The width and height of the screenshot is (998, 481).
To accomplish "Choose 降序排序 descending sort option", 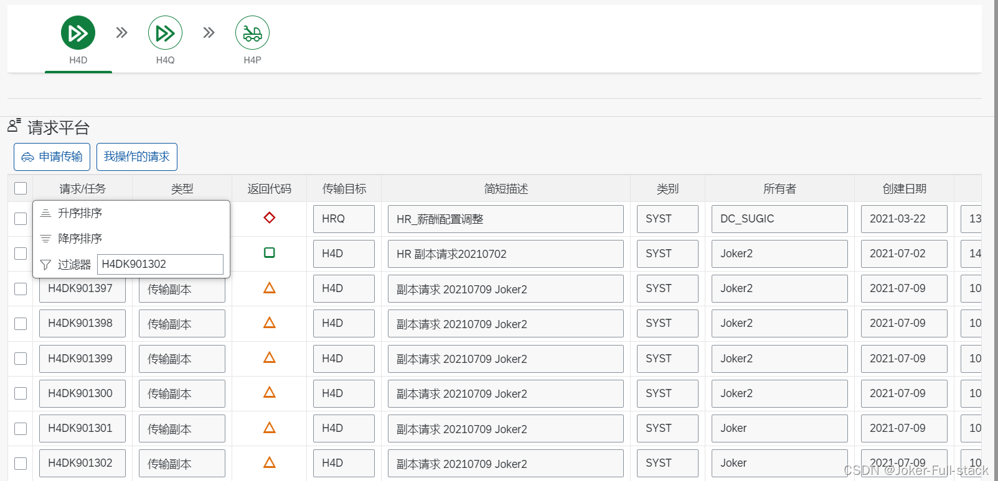I will coord(131,239).
